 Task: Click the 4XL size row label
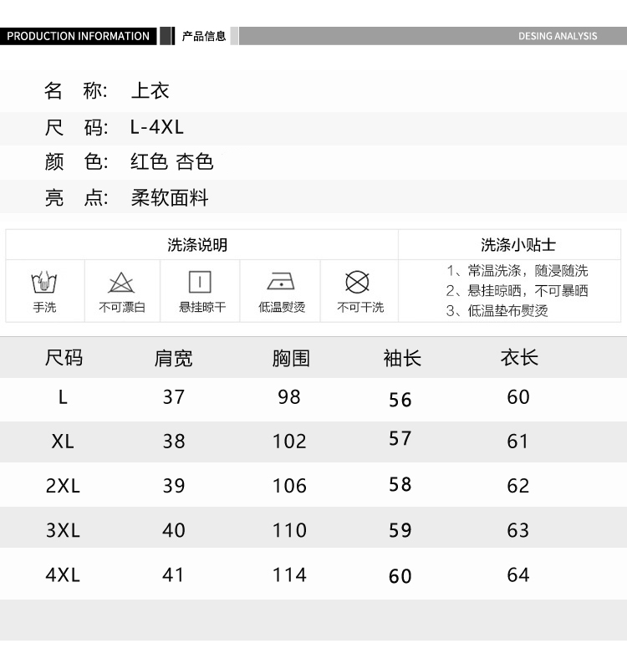[x=63, y=575]
